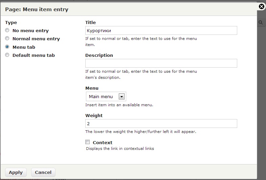The image size is (266, 180).
Task: Click the Context label text
Action: [x=103, y=142]
